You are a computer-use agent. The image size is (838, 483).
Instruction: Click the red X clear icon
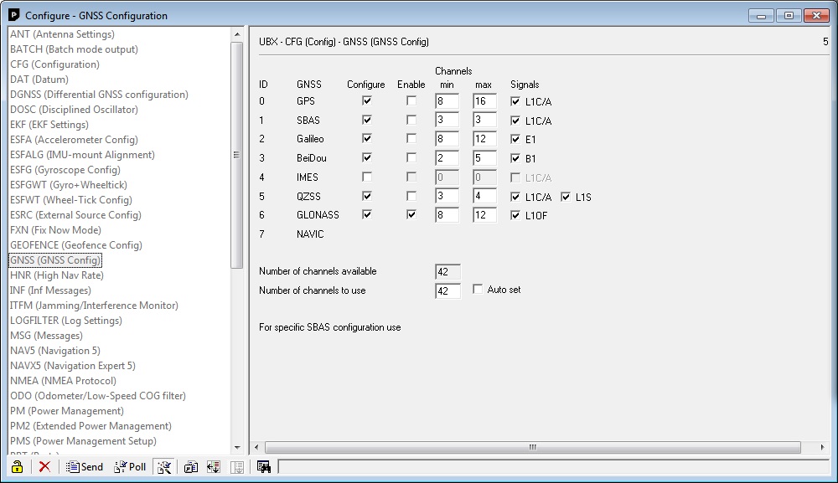44,467
